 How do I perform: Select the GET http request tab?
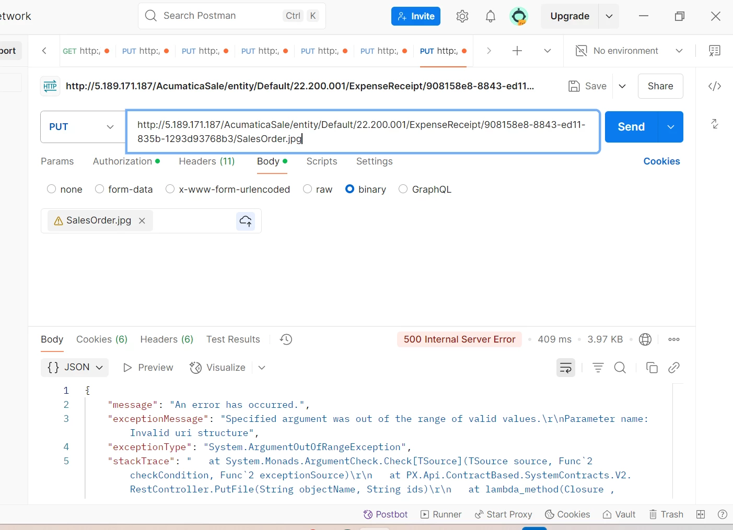pyautogui.click(x=85, y=51)
